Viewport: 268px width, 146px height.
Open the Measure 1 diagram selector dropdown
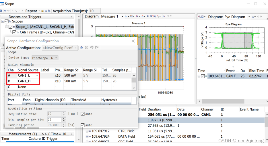click(x=122, y=16)
